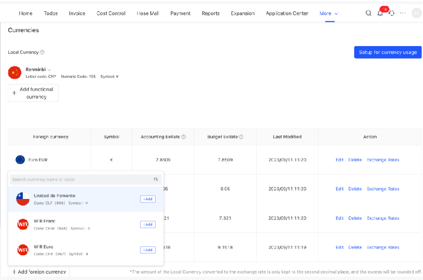Expand the Renminbi currency dropdown
This screenshot has height=280, width=423.
(49, 70)
